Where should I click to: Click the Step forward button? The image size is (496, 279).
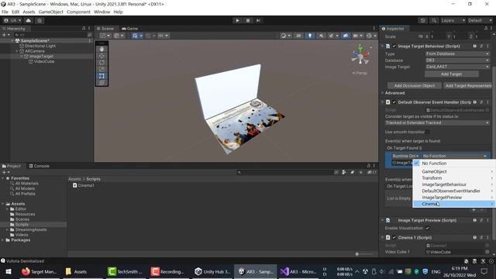pos(258,21)
